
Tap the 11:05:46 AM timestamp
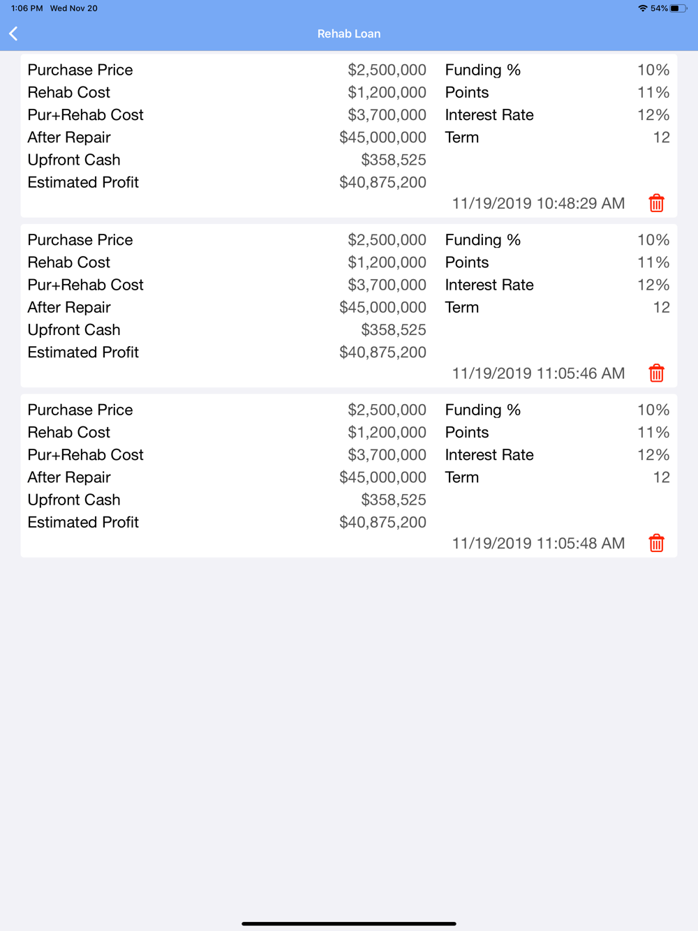pyautogui.click(x=538, y=373)
